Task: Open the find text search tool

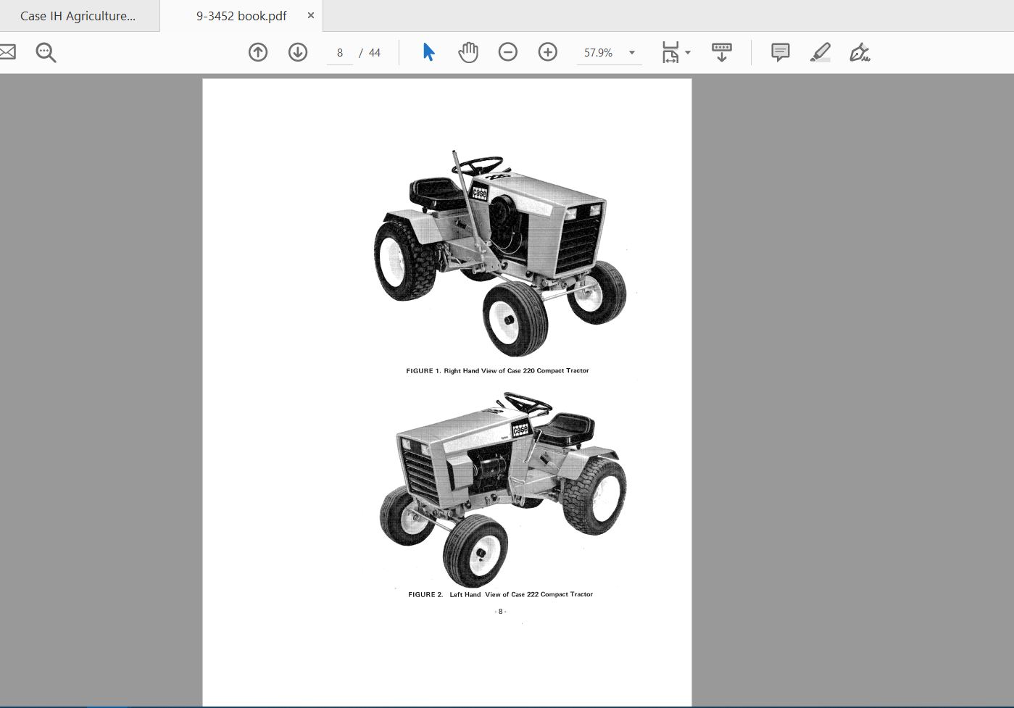Action: tap(46, 52)
